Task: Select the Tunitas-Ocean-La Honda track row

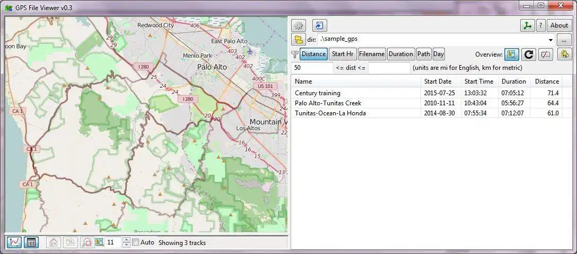Action: (426, 113)
